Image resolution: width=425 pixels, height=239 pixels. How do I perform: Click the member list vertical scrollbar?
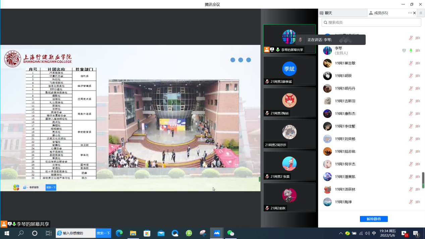pyautogui.click(x=423, y=180)
